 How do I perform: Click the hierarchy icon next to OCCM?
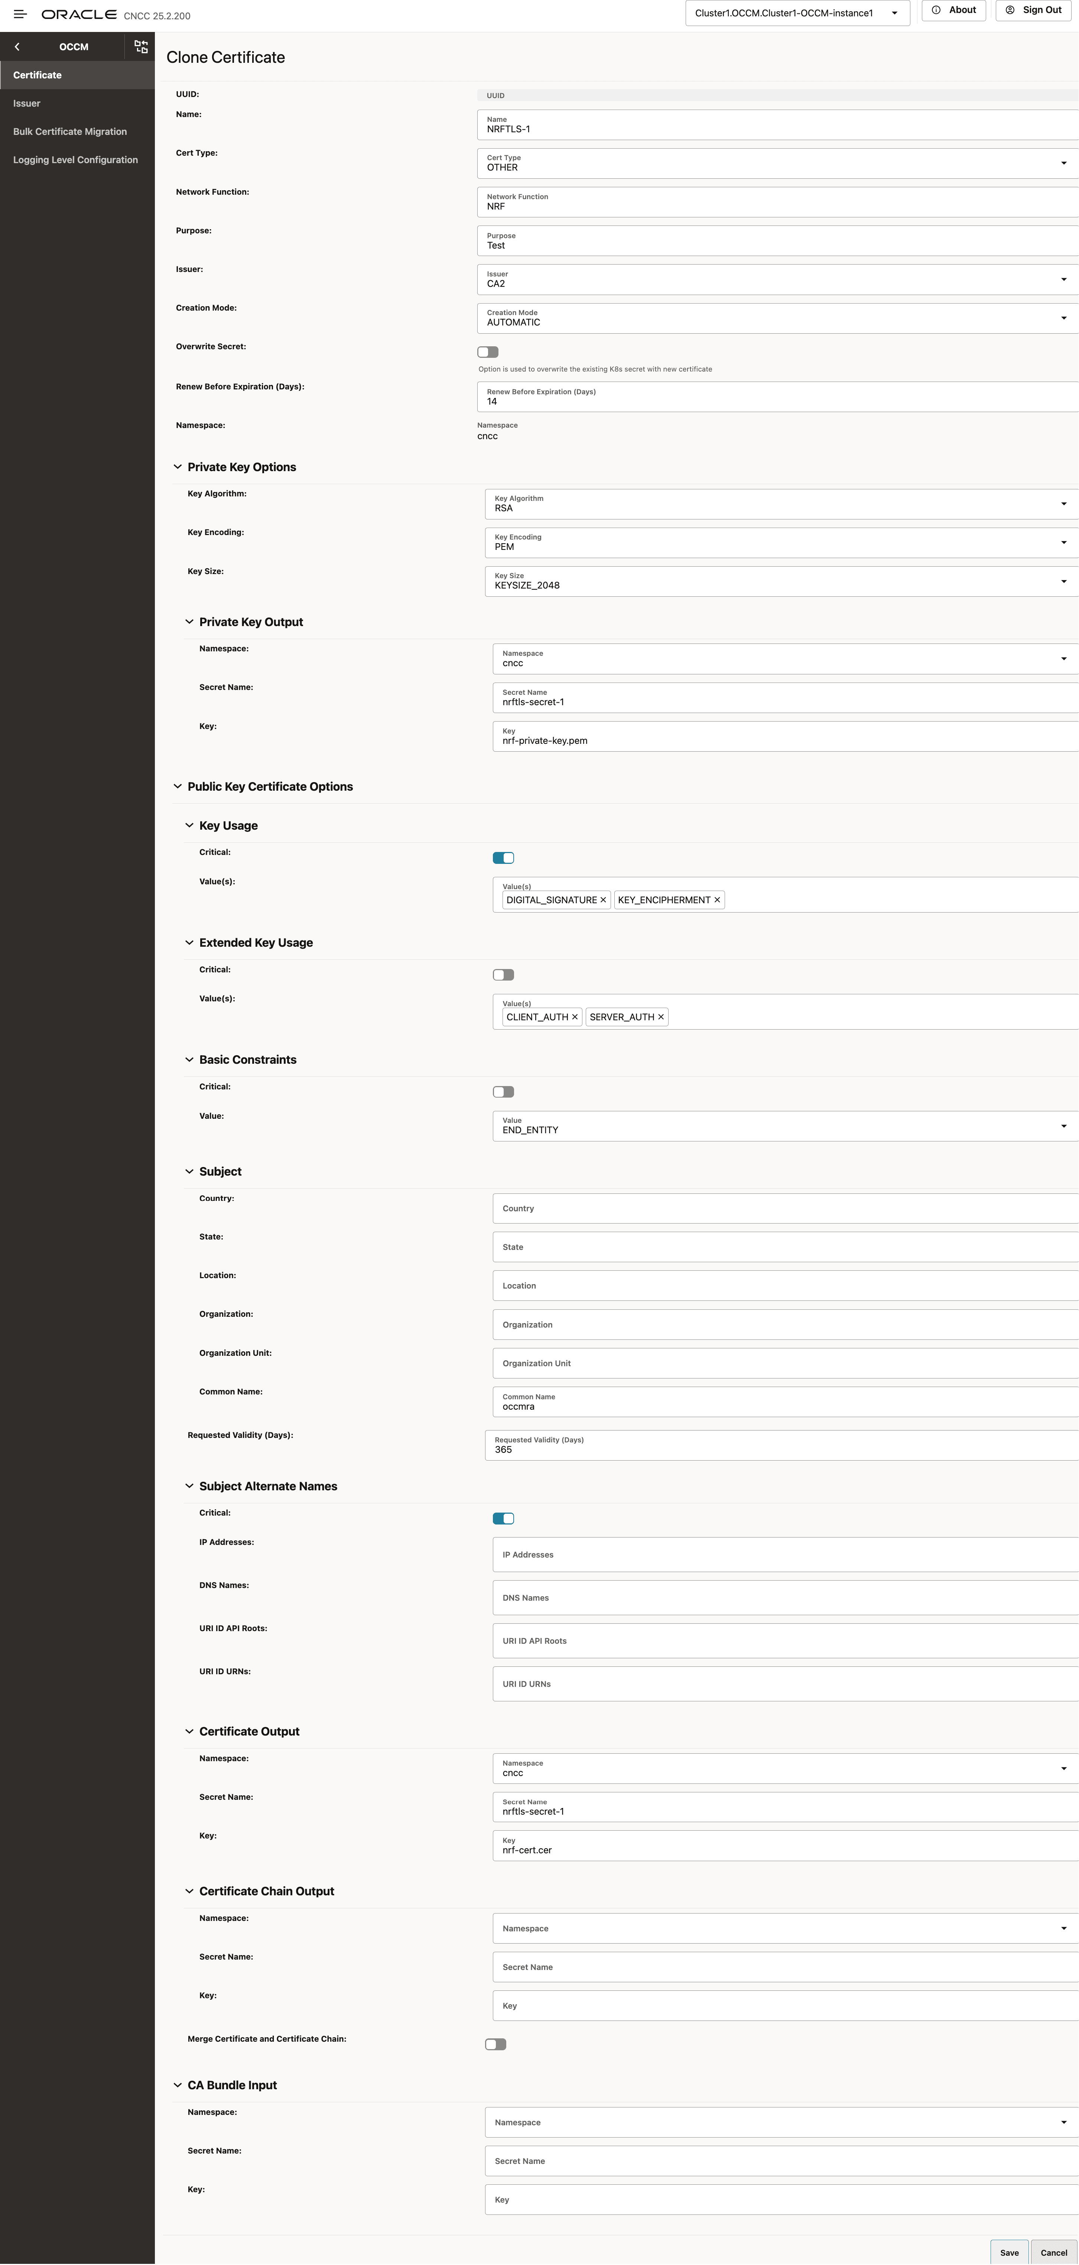point(141,46)
